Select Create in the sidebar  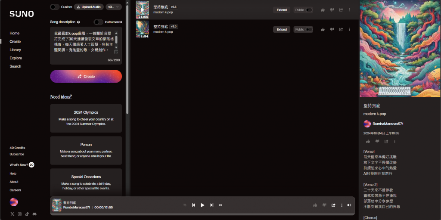click(x=15, y=41)
